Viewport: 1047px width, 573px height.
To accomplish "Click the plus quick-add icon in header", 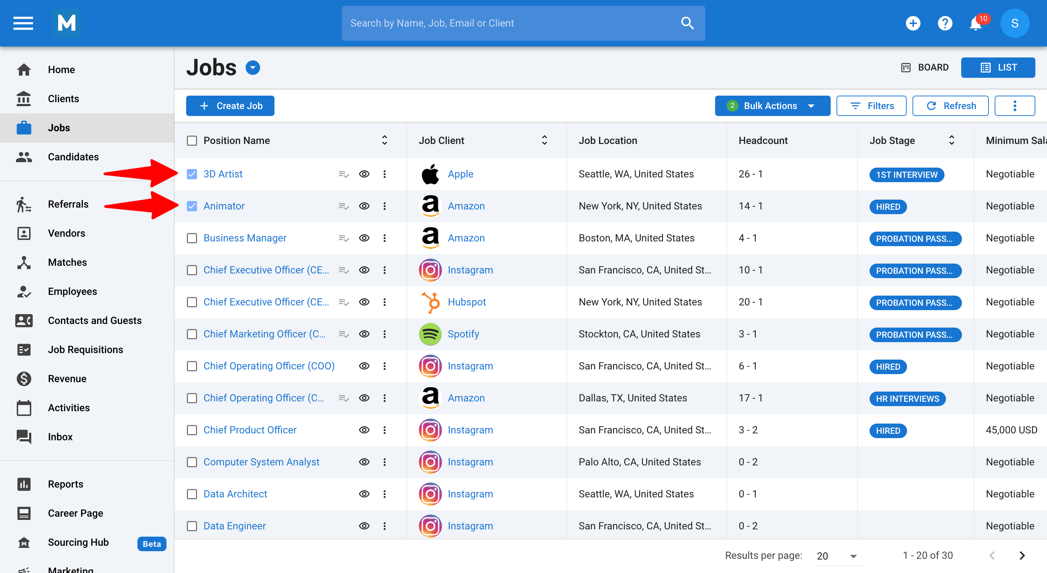I will tap(913, 23).
